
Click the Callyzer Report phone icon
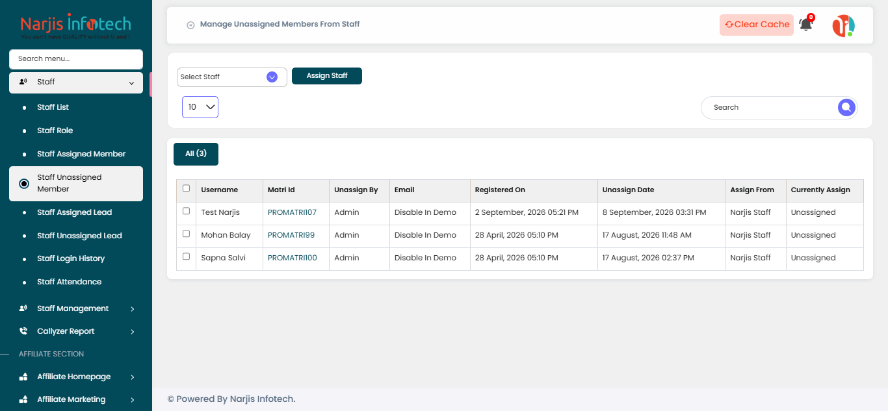point(23,331)
